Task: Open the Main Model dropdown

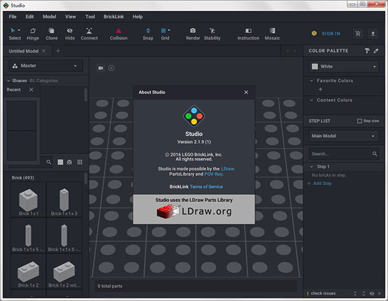Action: coord(344,136)
